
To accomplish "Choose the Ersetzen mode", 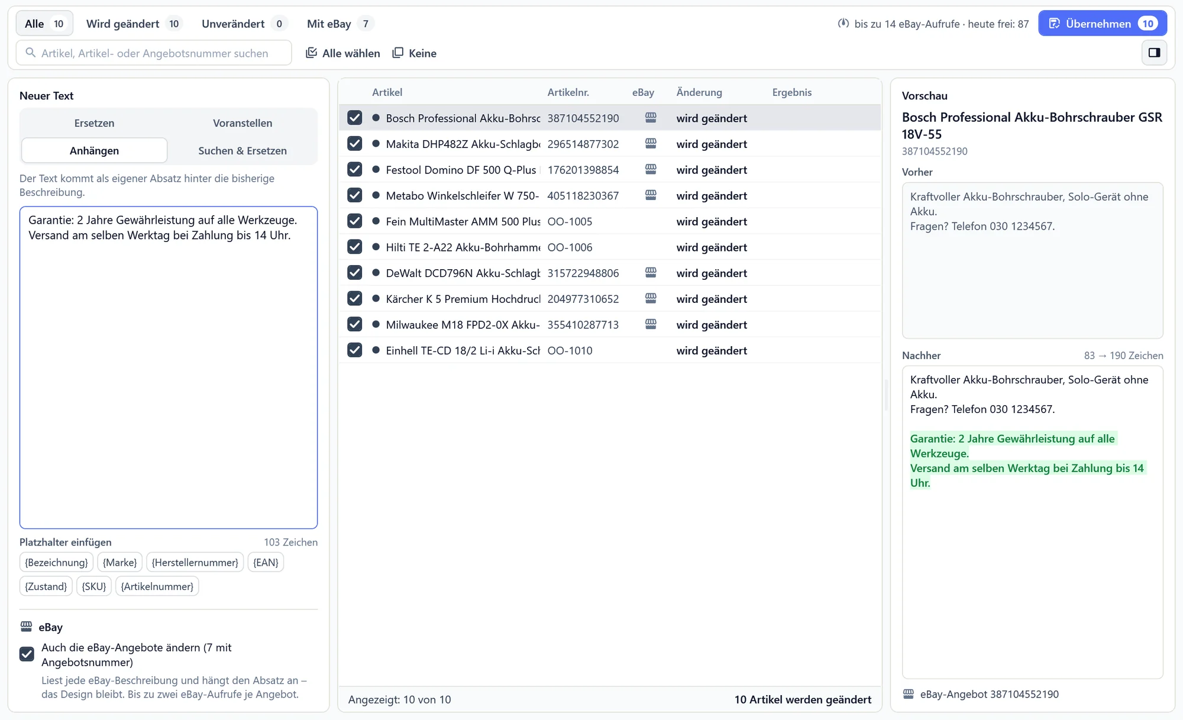I will [95, 123].
